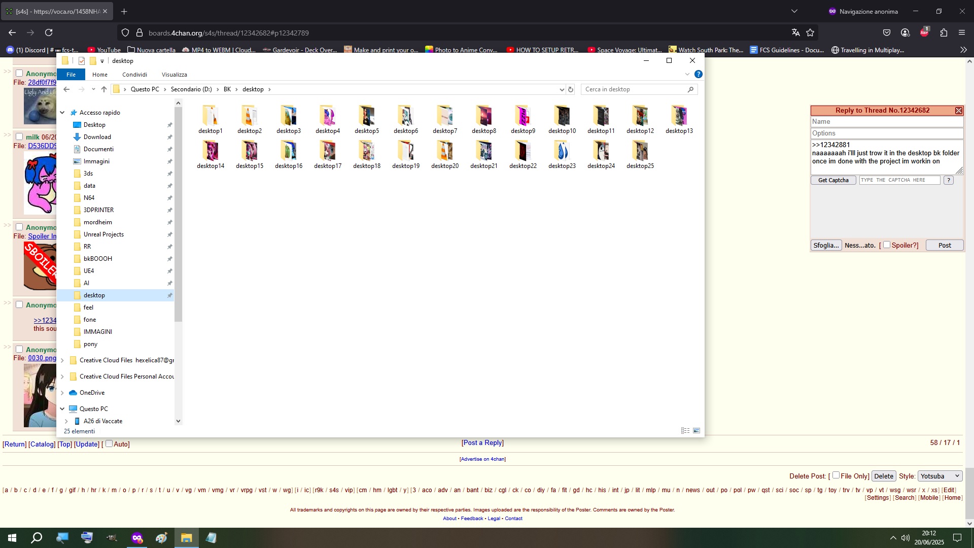Click the Get Captcha button
The width and height of the screenshot is (974, 548).
tap(833, 180)
